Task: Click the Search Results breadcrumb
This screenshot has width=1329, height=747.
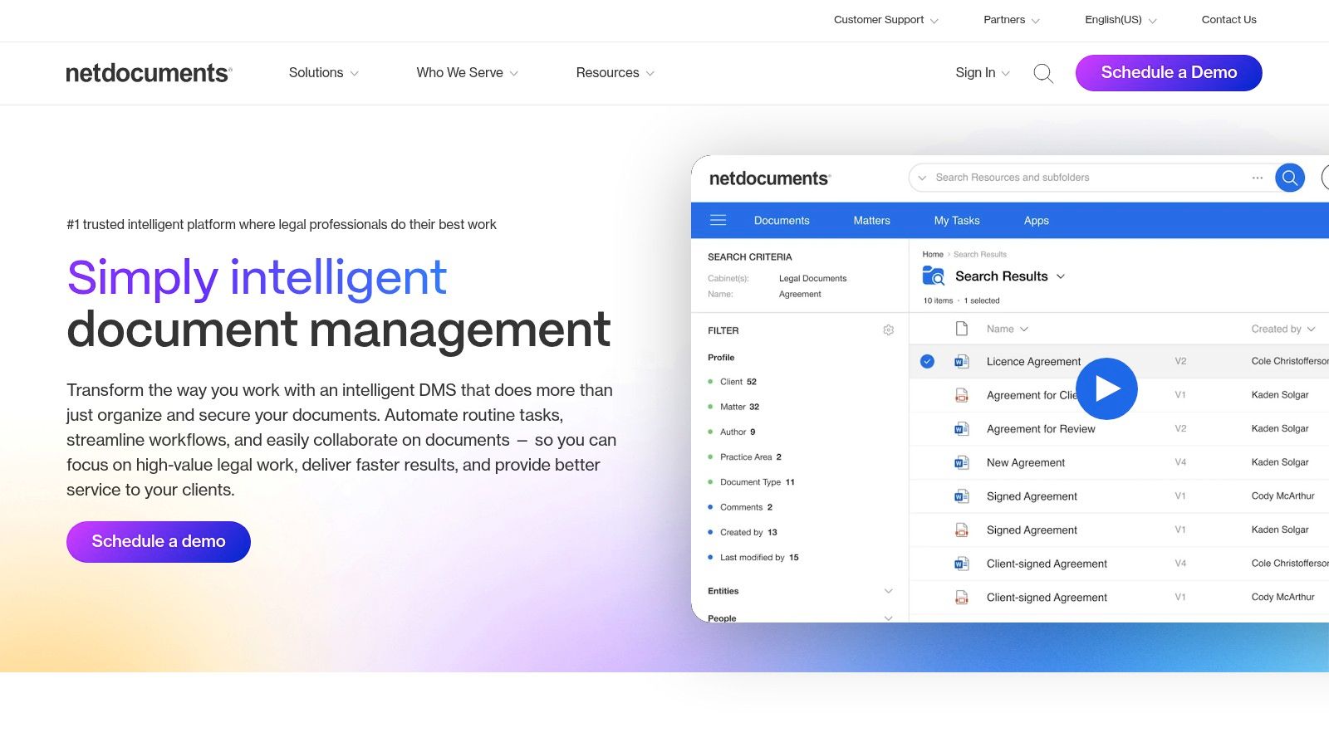Action: tap(980, 254)
